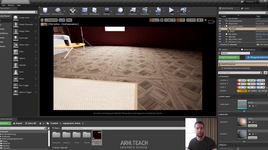This screenshot has height=150, width=268.
Task: Toggle visibility of Sky Sphere
Action: coord(220,34)
